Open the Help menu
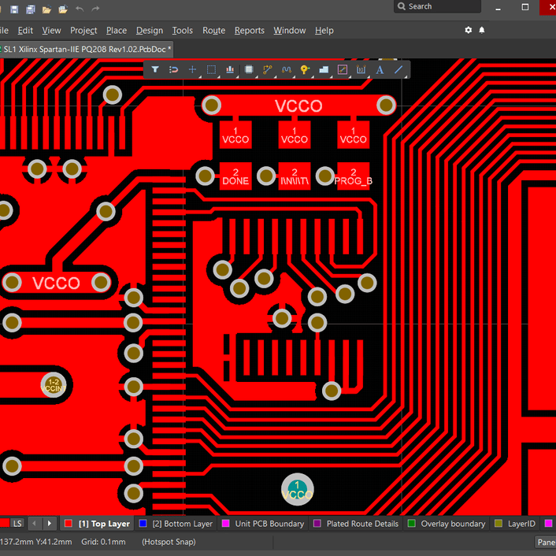 (x=324, y=31)
